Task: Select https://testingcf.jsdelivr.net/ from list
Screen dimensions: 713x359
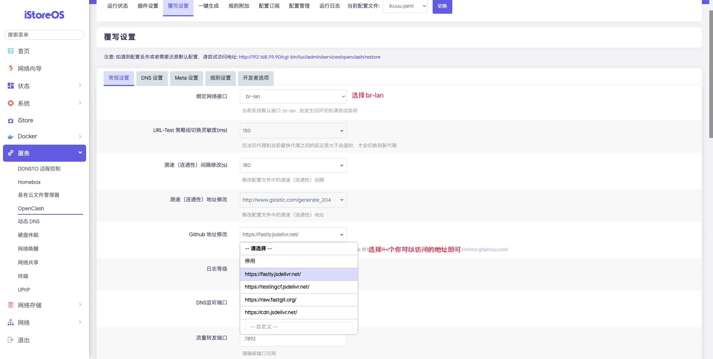Action: pos(277,287)
